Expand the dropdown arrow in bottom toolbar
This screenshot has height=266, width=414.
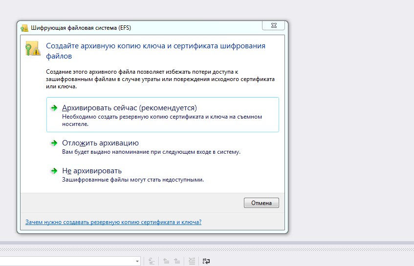click(x=137, y=261)
